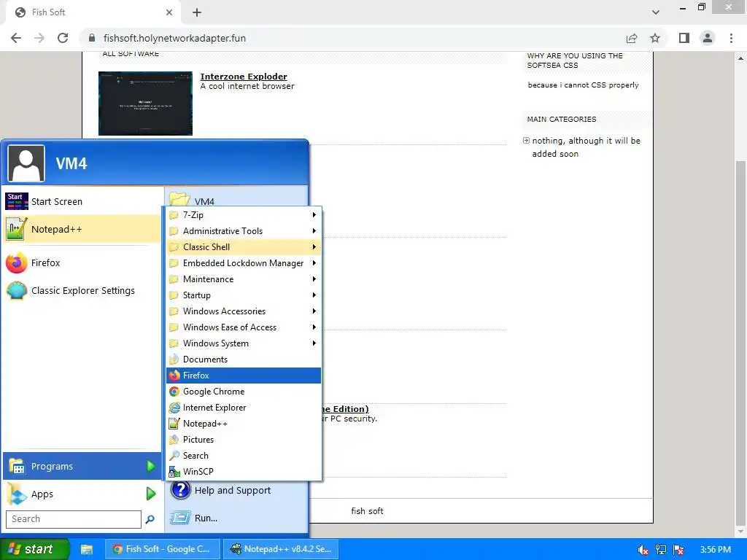This screenshot has height=560, width=747.
Task: Click the Action Center flag tray icon
Action: click(x=678, y=550)
